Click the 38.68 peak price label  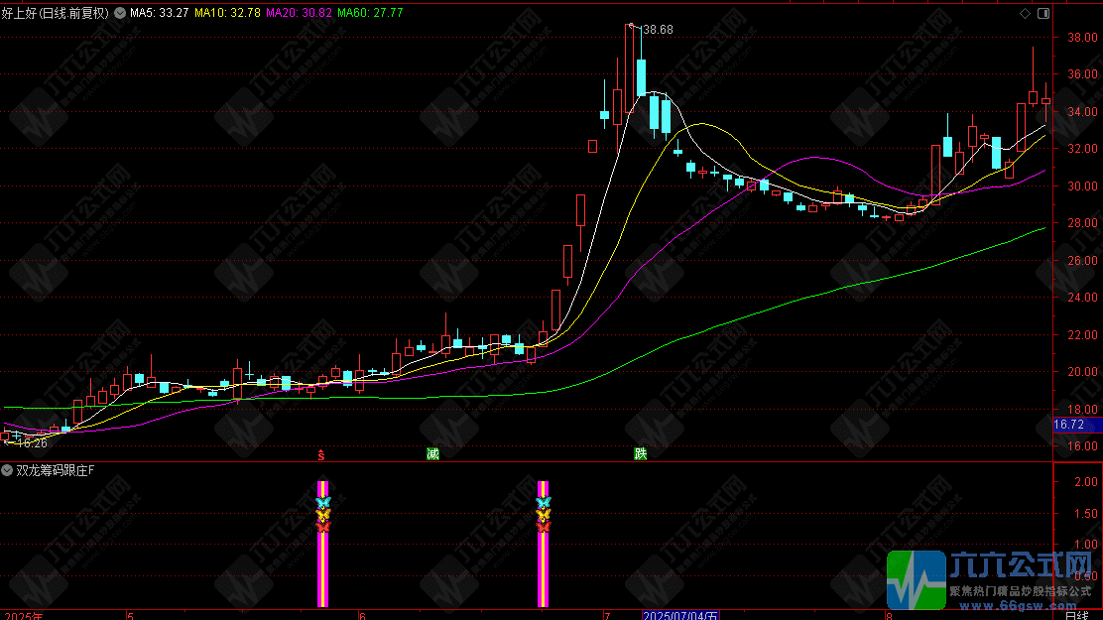(659, 30)
